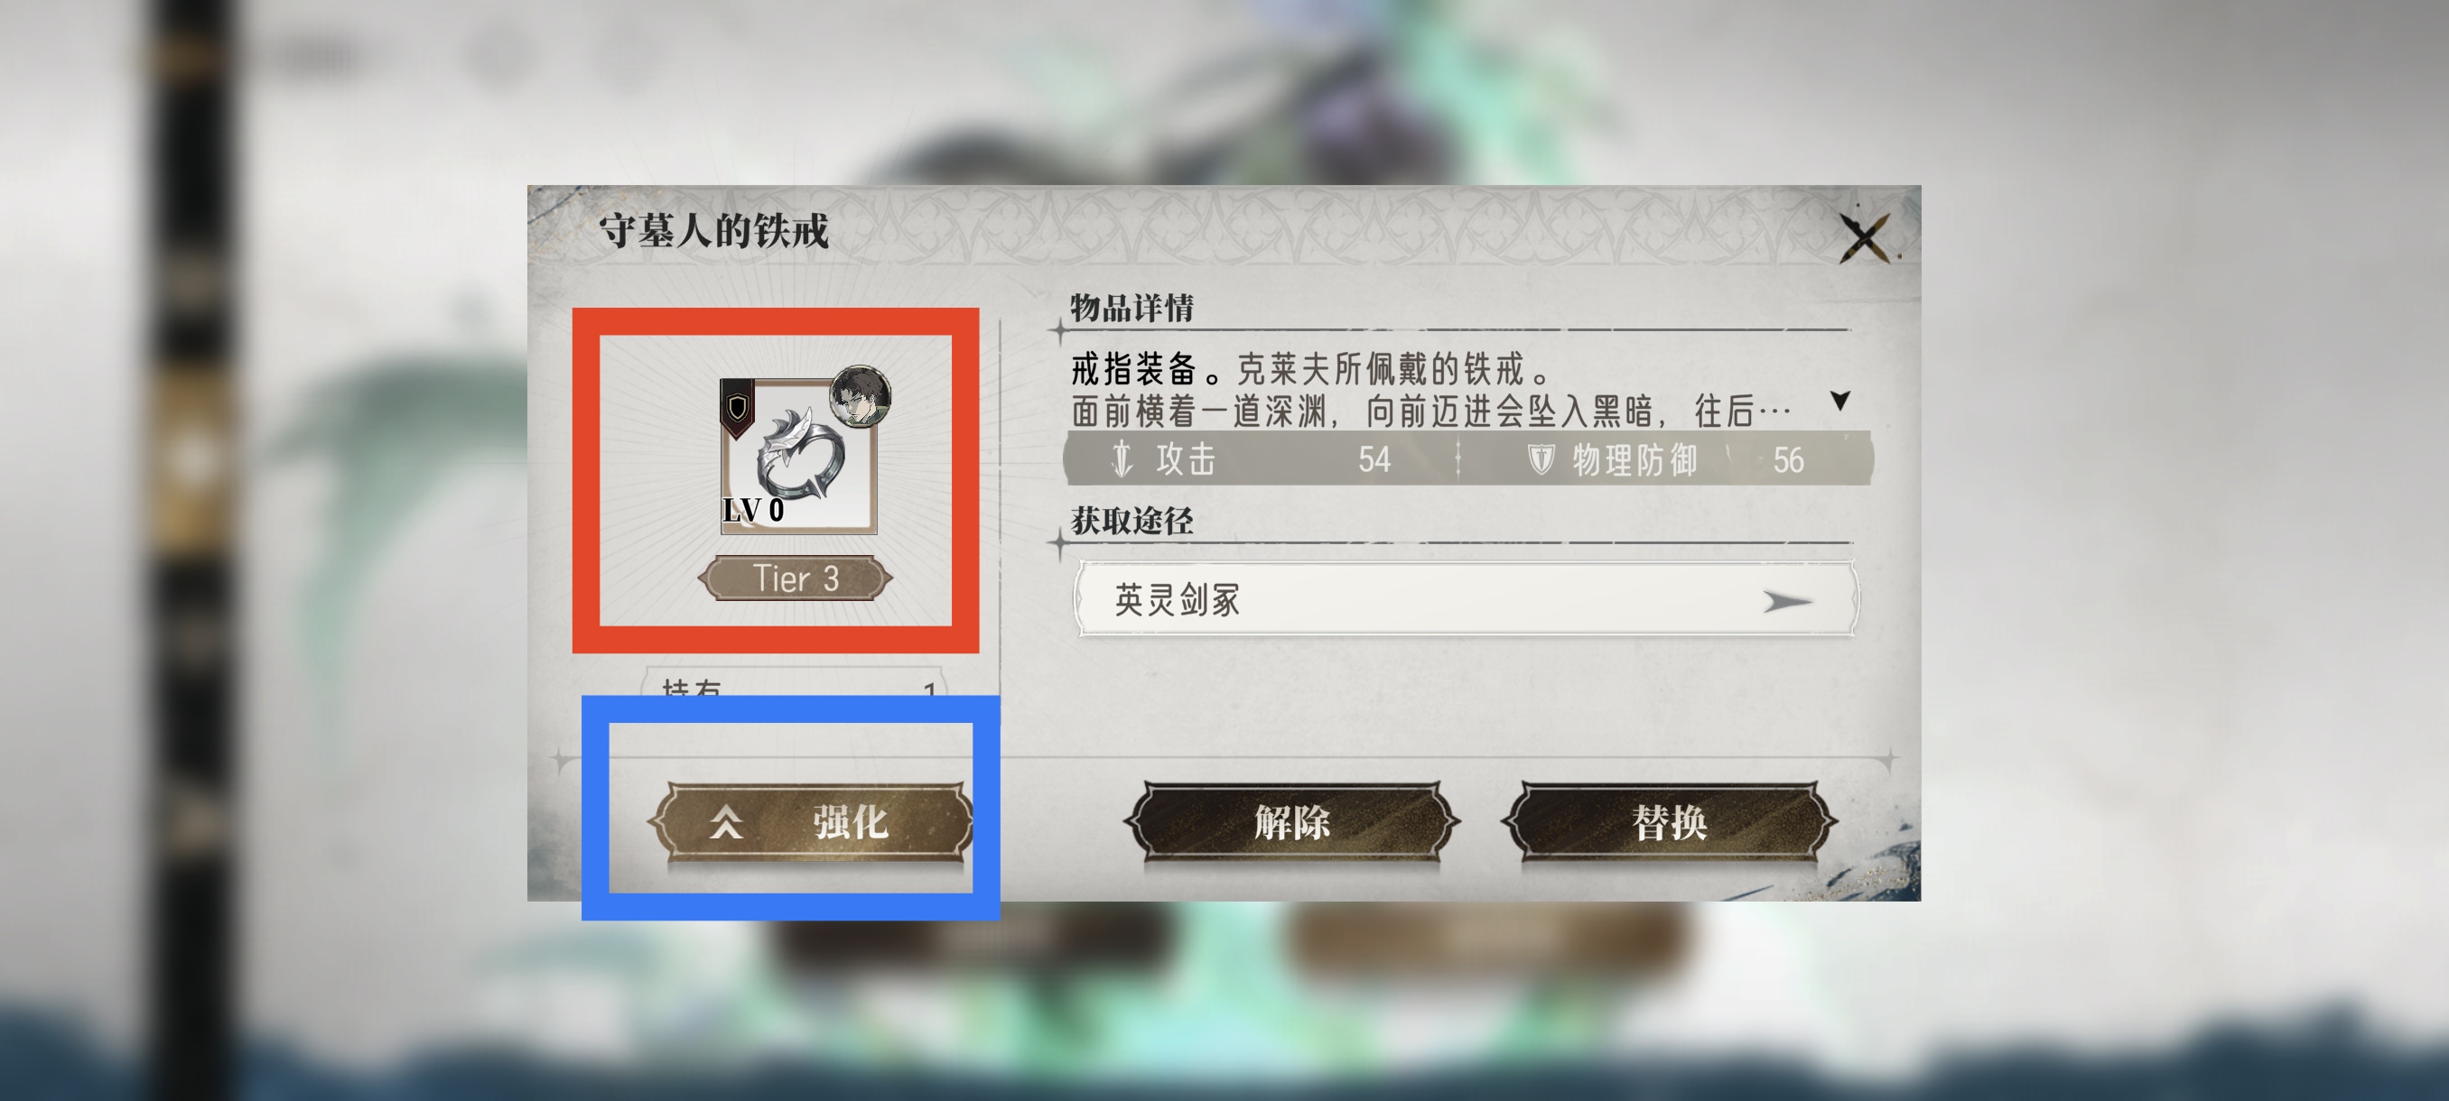Click the Tier 3 label
Screen dimensions: 2449x1101
[796, 578]
